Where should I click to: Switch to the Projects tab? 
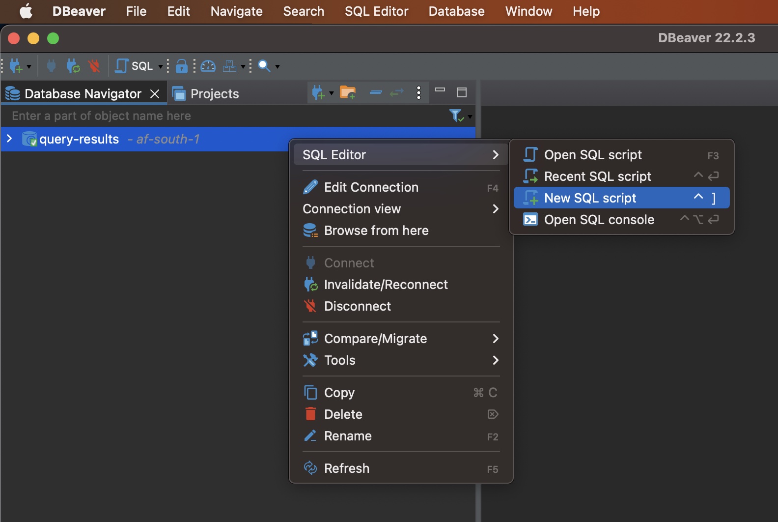coord(206,93)
